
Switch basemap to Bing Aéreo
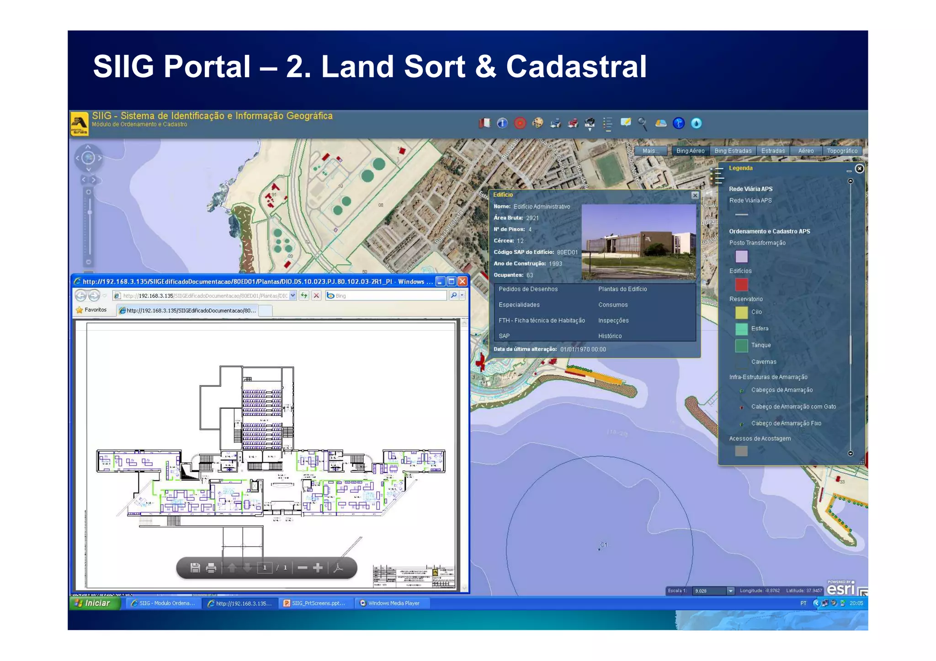point(690,151)
